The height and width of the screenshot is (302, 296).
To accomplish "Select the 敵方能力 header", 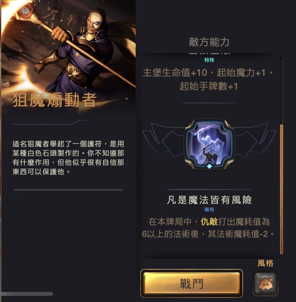I will click(x=209, y=42).
